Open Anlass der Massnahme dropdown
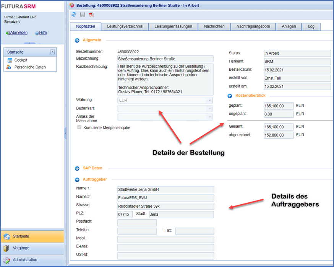334x267 pixels. click(x=209, y=117)
